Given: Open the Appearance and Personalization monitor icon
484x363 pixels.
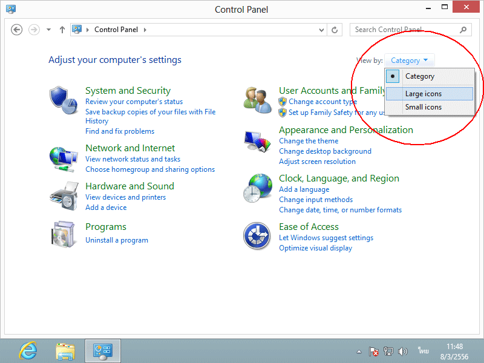Looking at the screenshot, I should pos(258,142).
